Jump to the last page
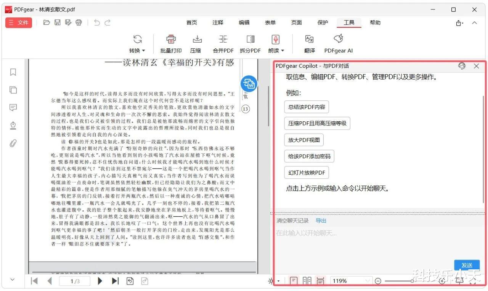488x291 pixels. [115, 281]
